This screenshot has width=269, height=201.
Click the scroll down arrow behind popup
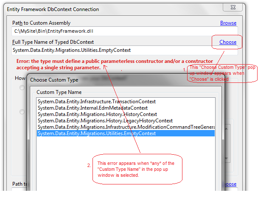(x=227, y=159)
